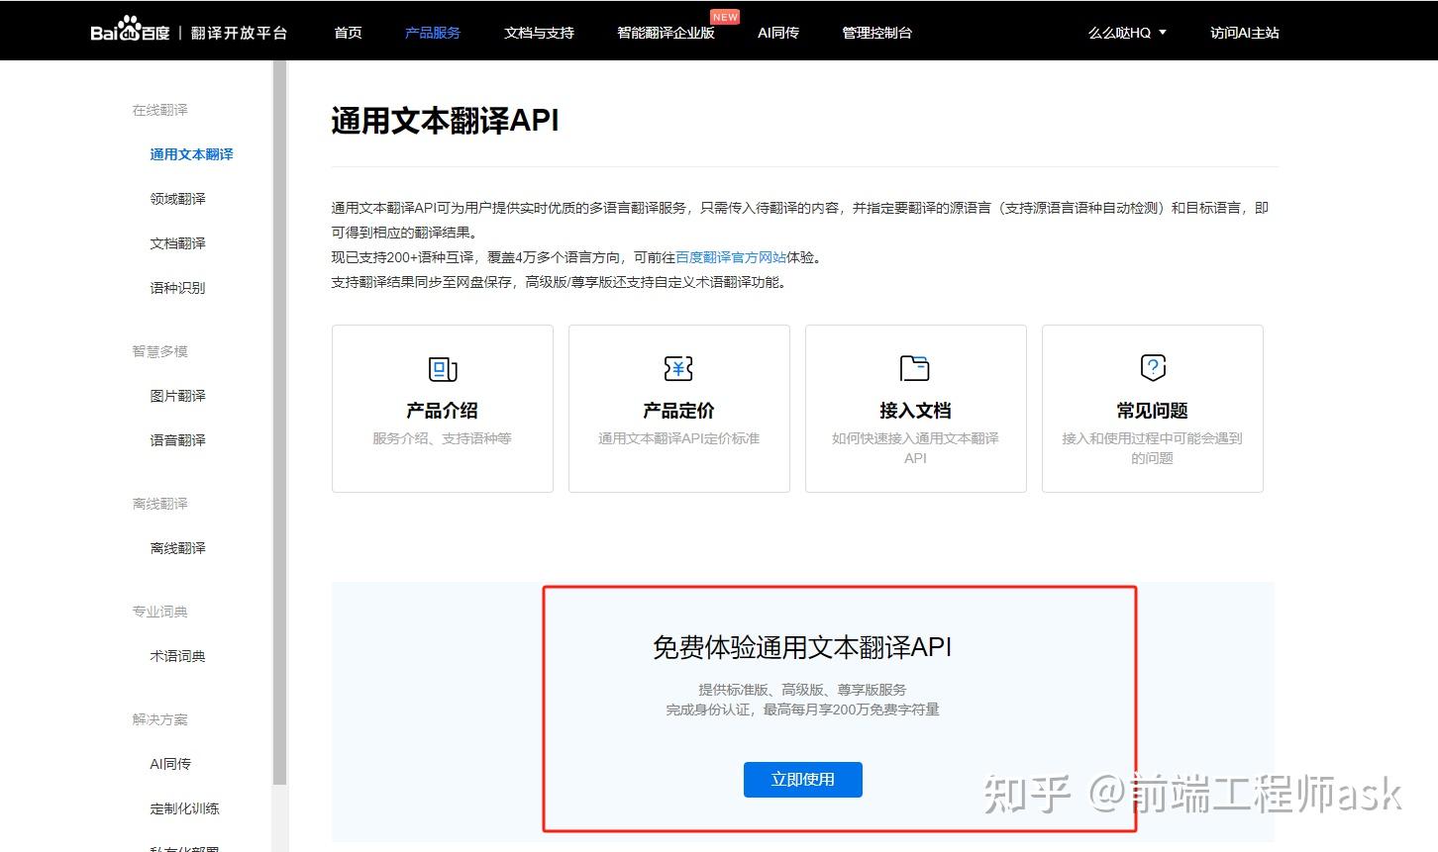Image resolution: width=1438 pixels, height=852 pixels.
Task: Select 文档与支持 in the navigation bar
Action: click(x=539, y=32)
